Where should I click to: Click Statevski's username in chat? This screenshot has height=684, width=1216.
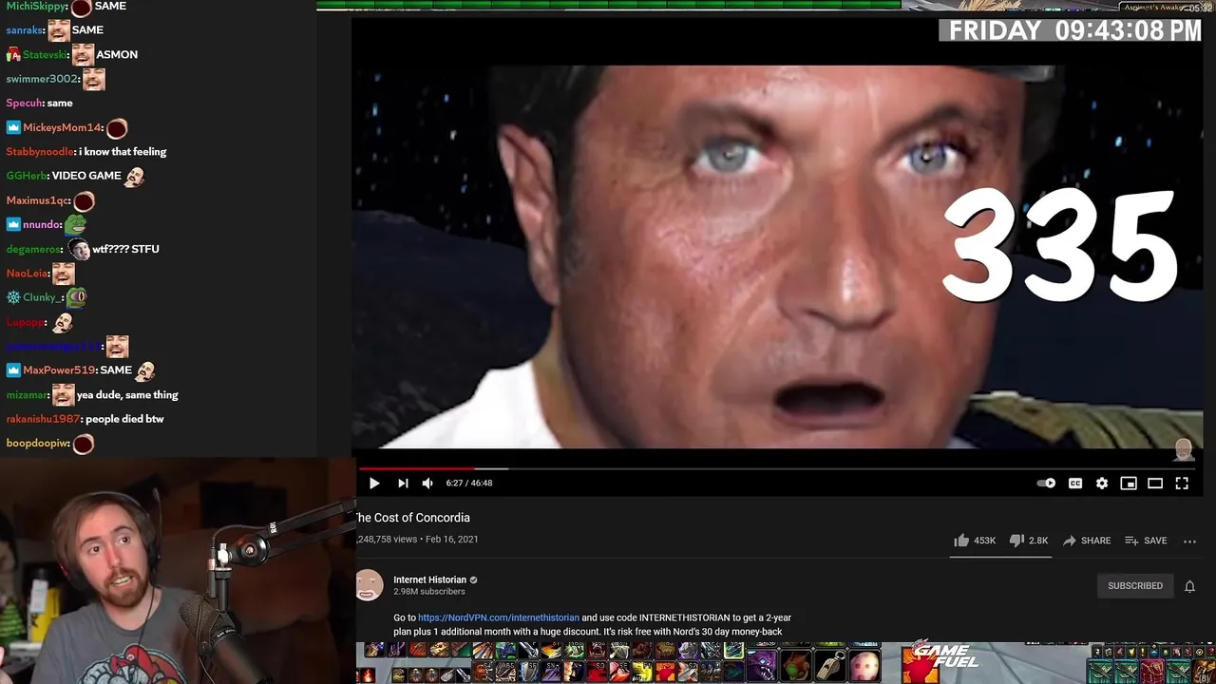[45, 55]
